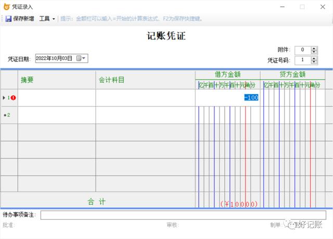The image size is (333, 239).
Task: Decrease the 凭证号码 with down arrow
Action: coord(314,62)
